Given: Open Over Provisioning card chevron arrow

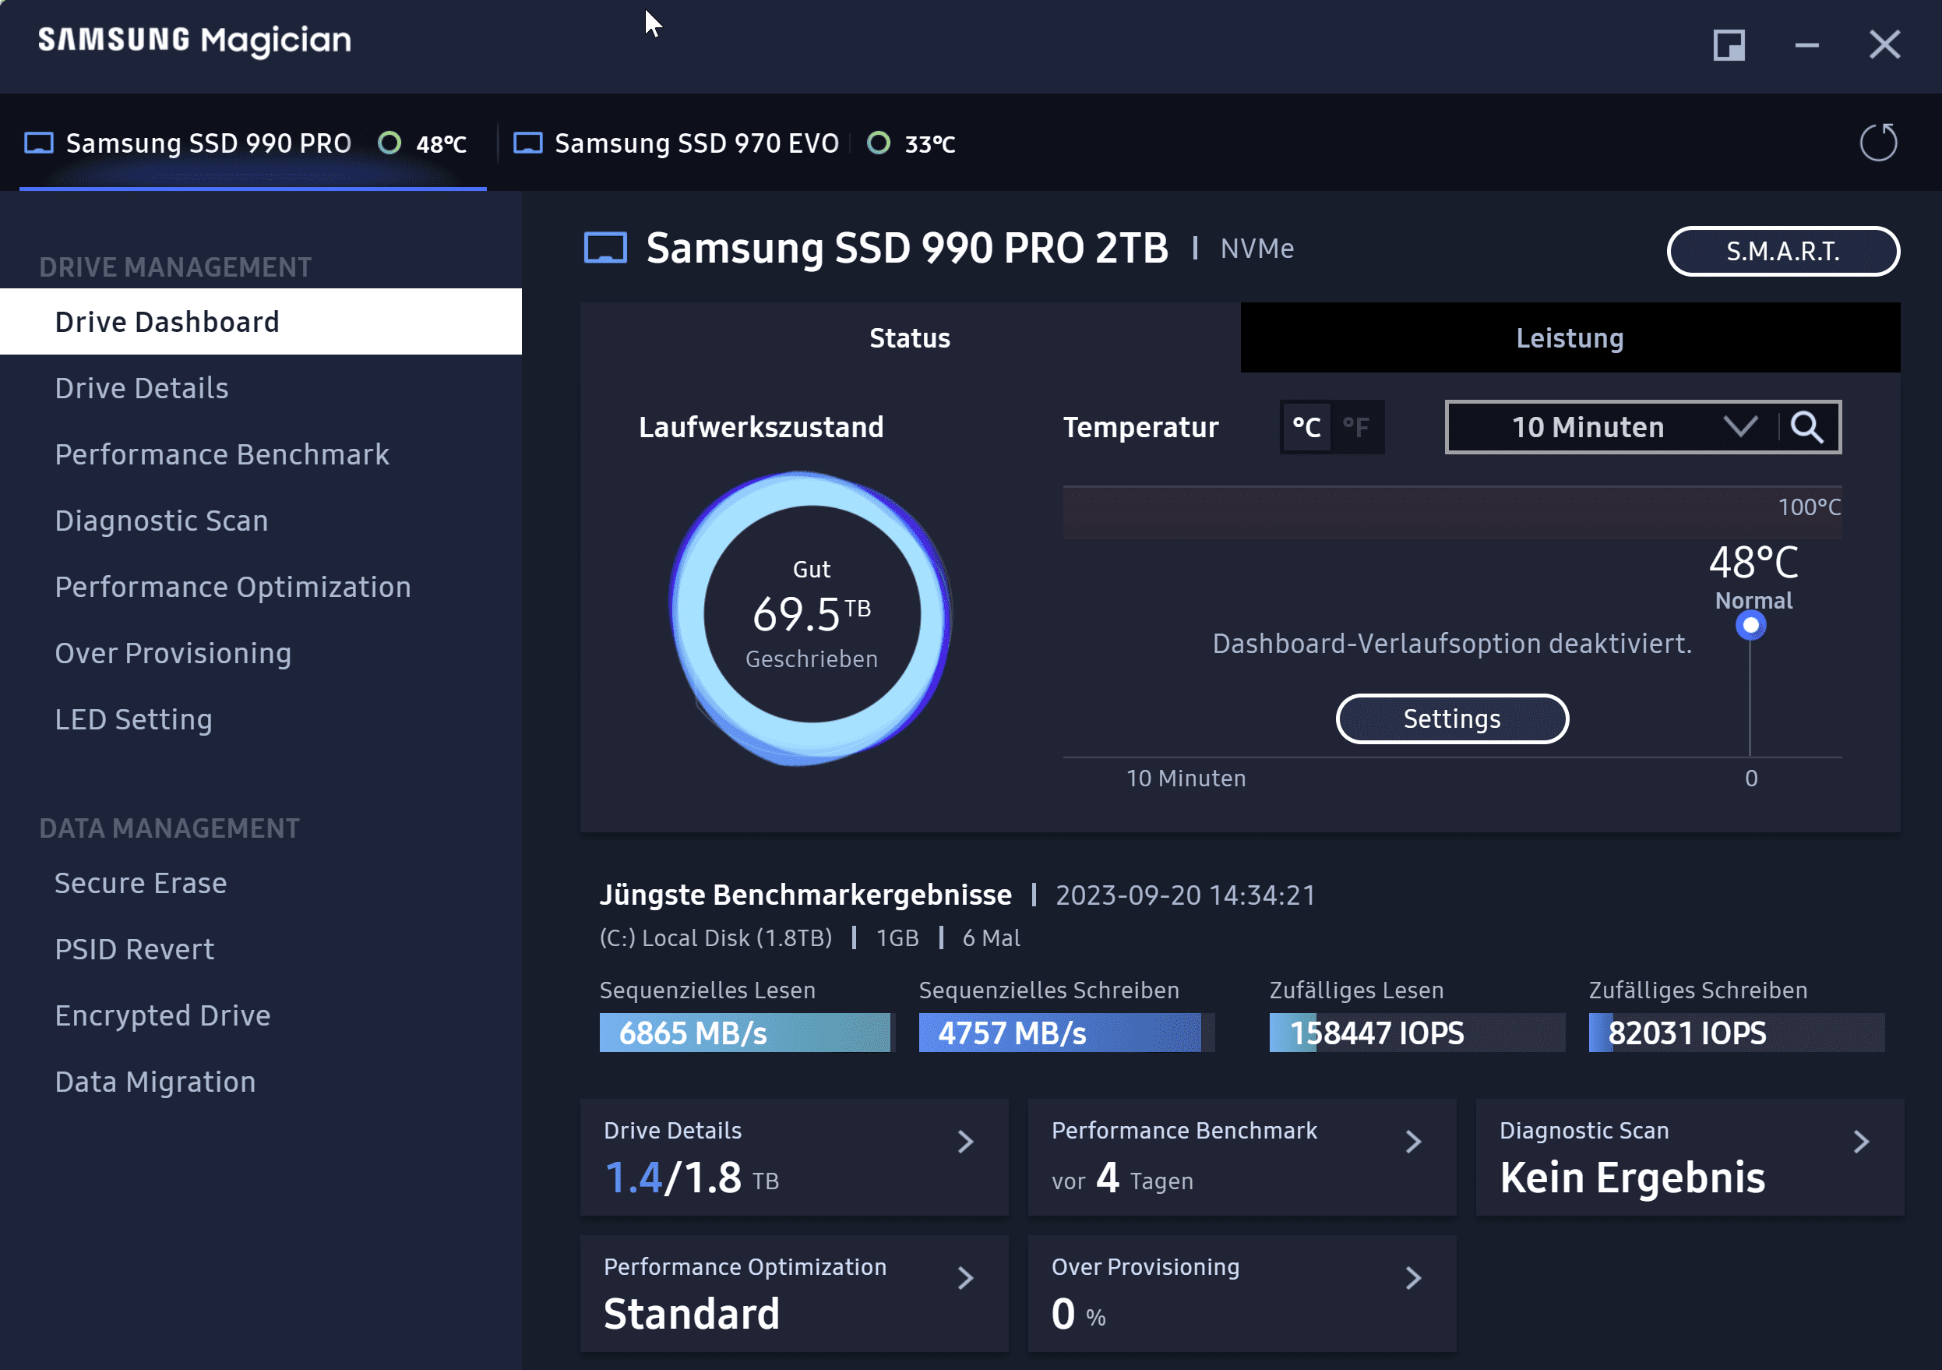Looking at the screenshot, I should click(x=1413, y=1278).
